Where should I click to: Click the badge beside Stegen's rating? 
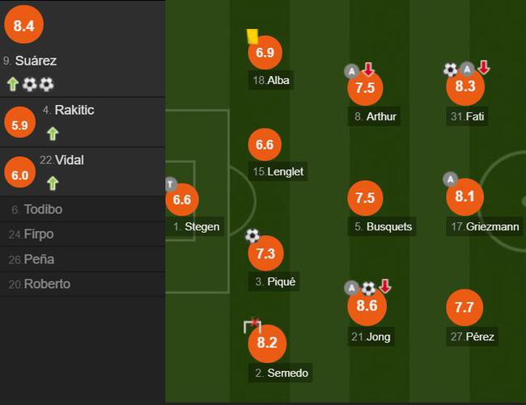pos(170,183)
